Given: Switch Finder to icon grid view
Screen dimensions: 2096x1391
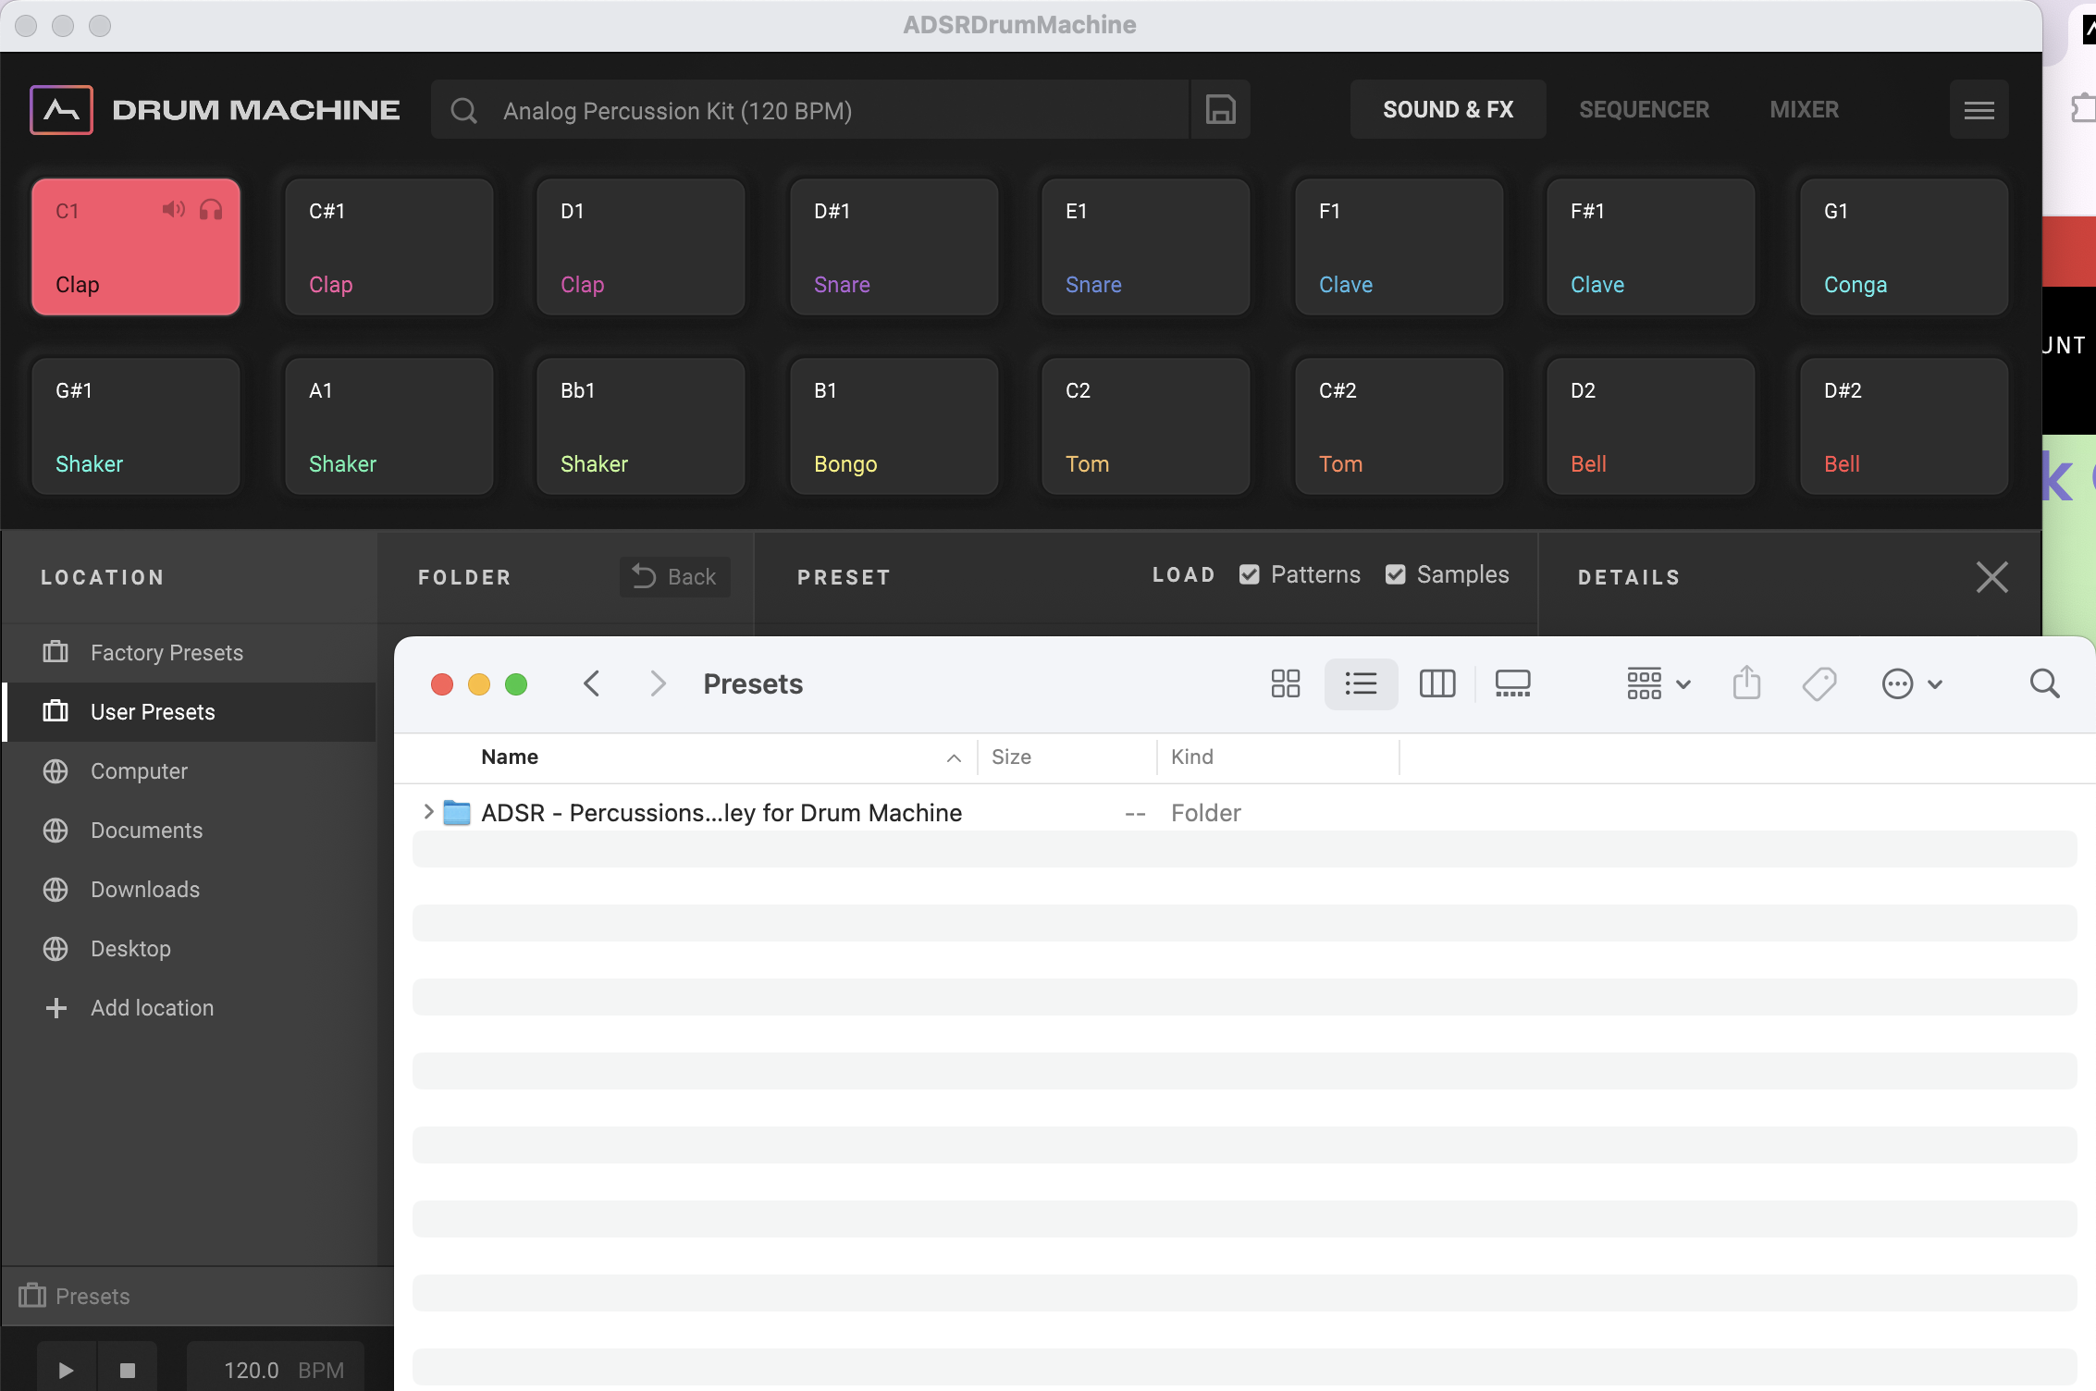Looking at the screenshot, I should tap(1285, 684).
